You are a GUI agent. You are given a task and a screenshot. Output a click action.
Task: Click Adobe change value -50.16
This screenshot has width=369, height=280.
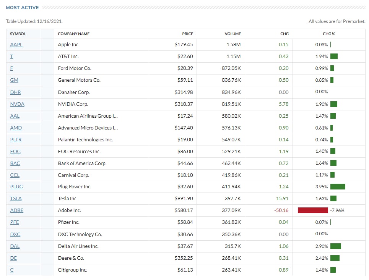(281, 210)
